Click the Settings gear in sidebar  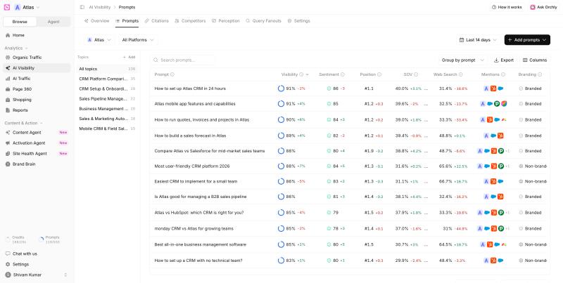pyautogui.click(x=8, y=264)
